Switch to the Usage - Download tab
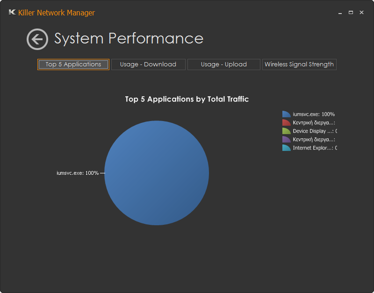The height and width of the screenshot is (293, 374). 148,64
